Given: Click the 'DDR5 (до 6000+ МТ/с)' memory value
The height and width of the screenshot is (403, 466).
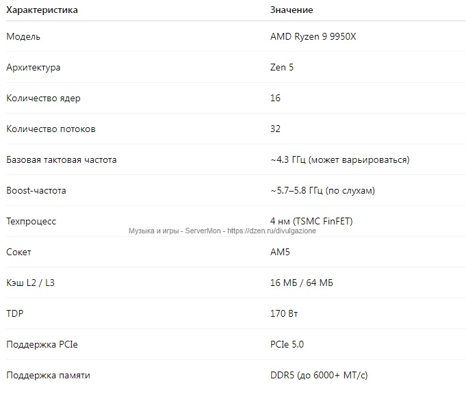Looking at the screenshot, I should tap(320, 376).
